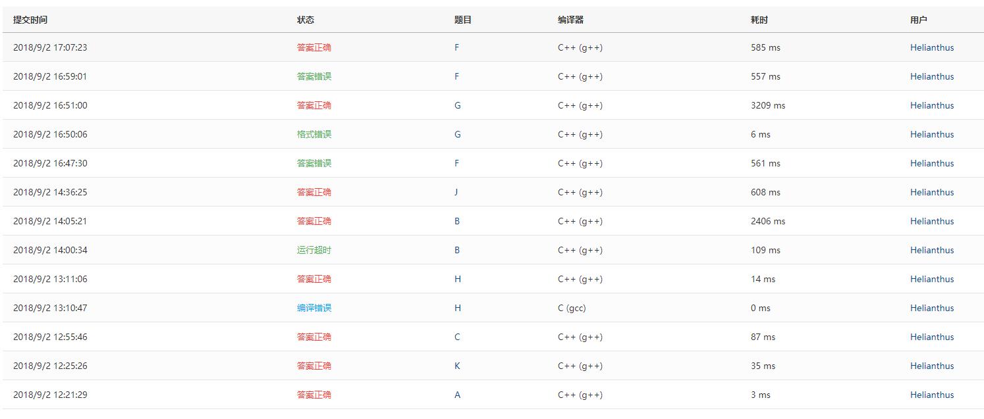Click the 状态 column header
The width and height of the screenshot is (984, 419).
[306, 20]
